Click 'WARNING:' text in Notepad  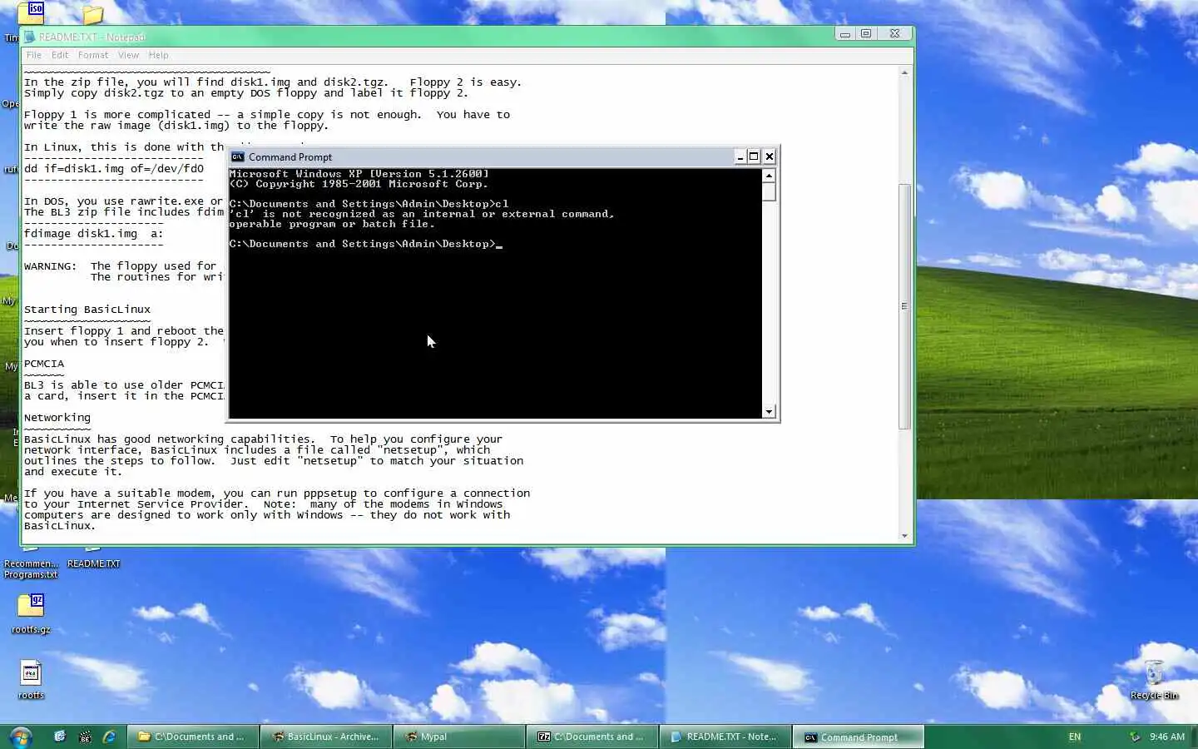[51, 266]
